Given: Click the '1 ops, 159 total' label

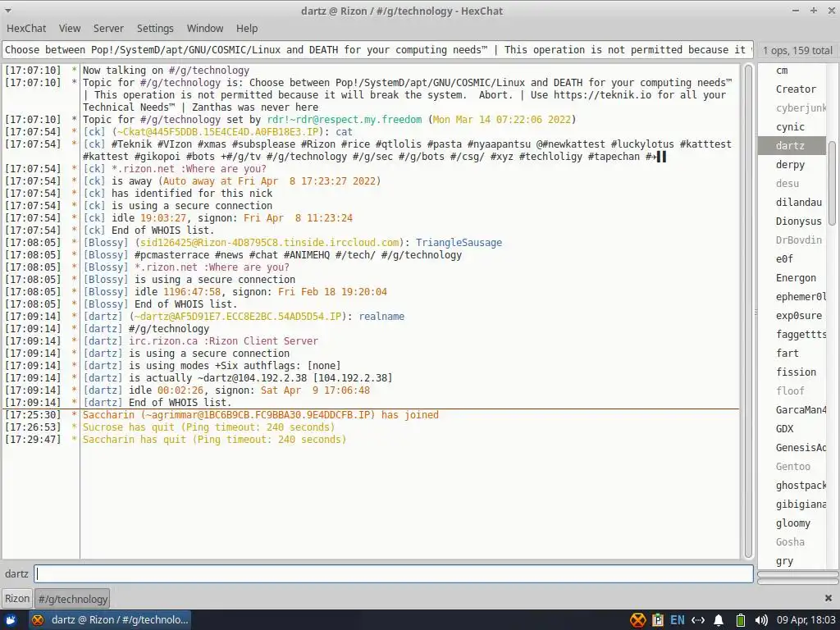Looking at the screenshot, I should coord(797,50).
